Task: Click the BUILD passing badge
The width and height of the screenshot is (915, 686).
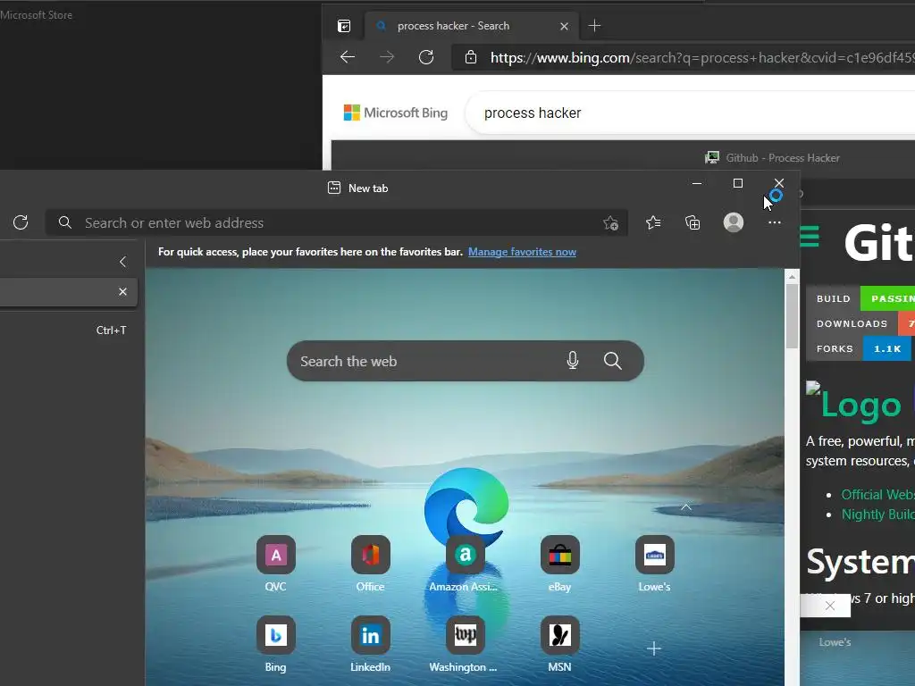Action: pos(860,298)
